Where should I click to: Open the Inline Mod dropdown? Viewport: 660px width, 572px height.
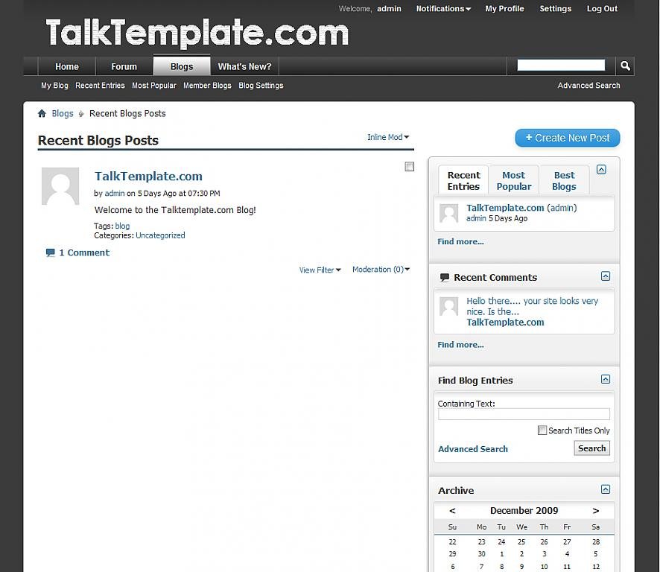click(388, 137)
